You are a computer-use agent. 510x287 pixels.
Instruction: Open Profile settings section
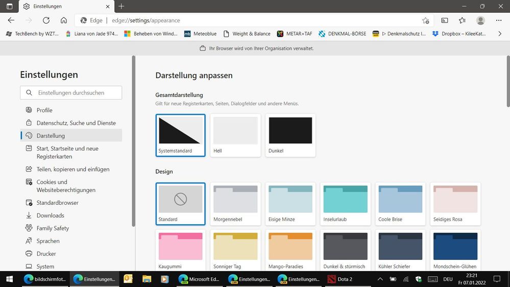pos(71,110)
